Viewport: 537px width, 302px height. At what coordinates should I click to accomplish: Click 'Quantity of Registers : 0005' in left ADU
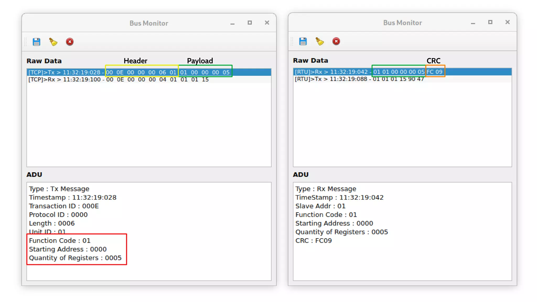click(x=75, y=258)
